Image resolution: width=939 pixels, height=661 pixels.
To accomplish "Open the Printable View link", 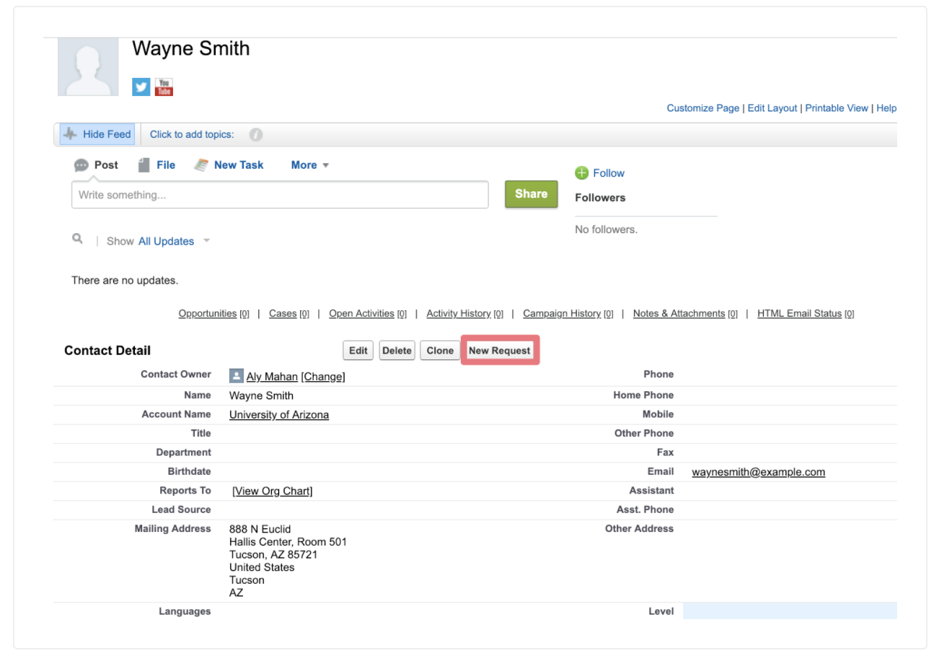I will tap(837, 108).
